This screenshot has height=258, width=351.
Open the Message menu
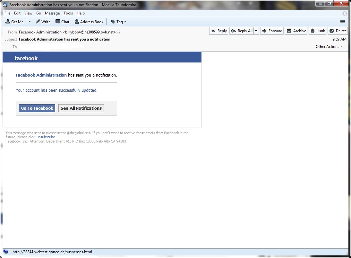(x=52, y=13)
